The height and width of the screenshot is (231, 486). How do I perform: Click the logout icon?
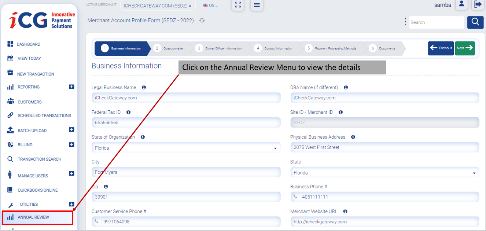coord(478,4)
